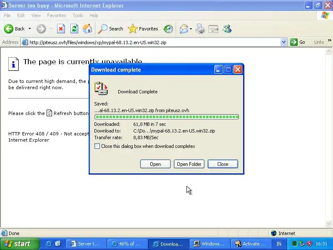Switch to 'Downloa...' taskbar item
The height and width of the screenshot is (250, 333).
(x=169, y=244)
